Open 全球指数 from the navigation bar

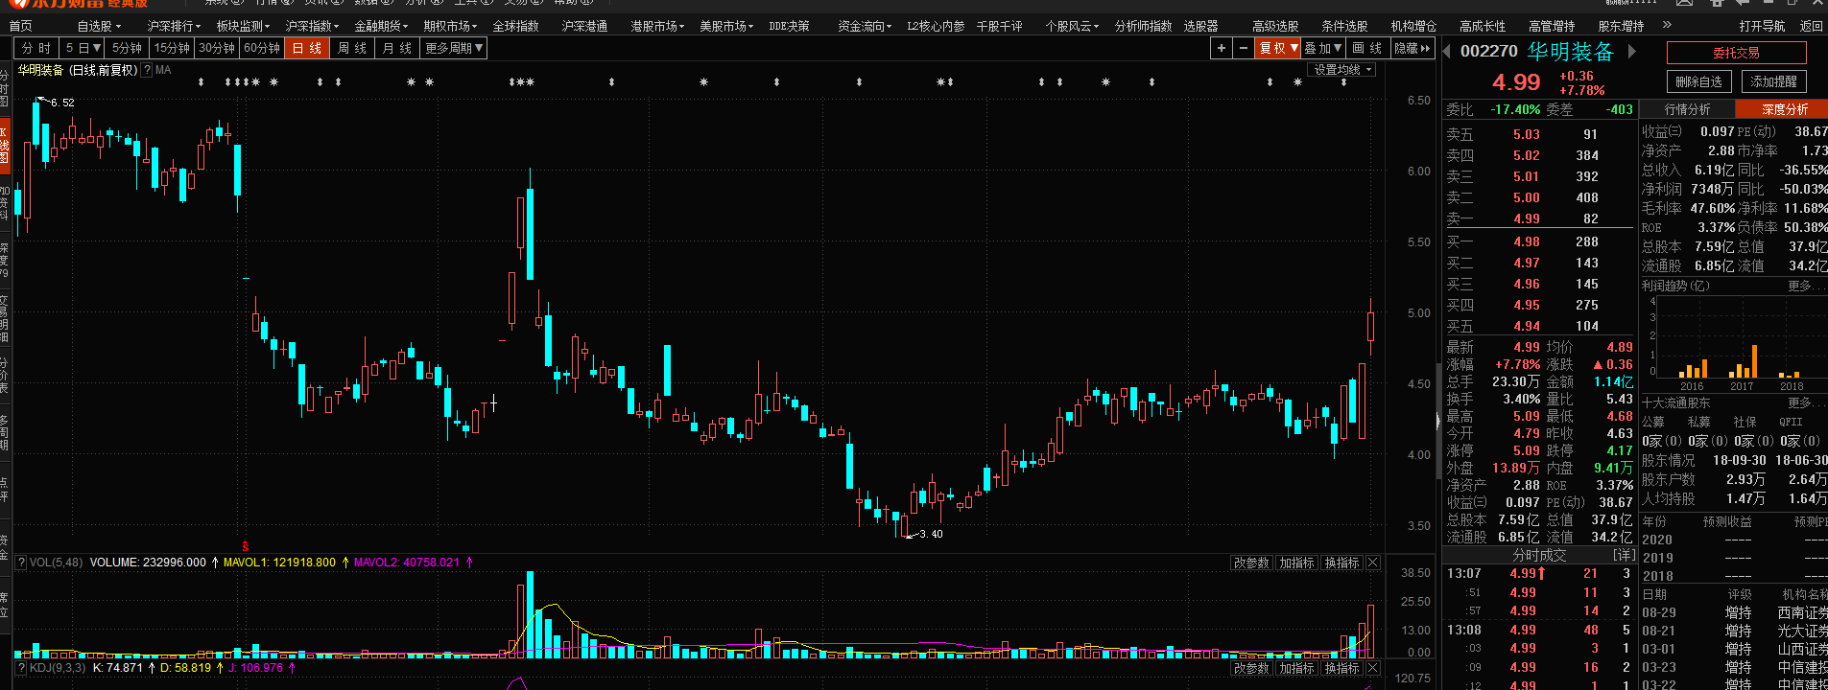click(515, 26)
